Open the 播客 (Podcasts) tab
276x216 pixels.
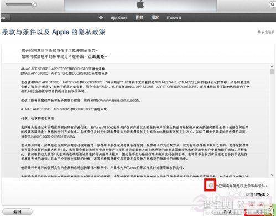[155, 18]
